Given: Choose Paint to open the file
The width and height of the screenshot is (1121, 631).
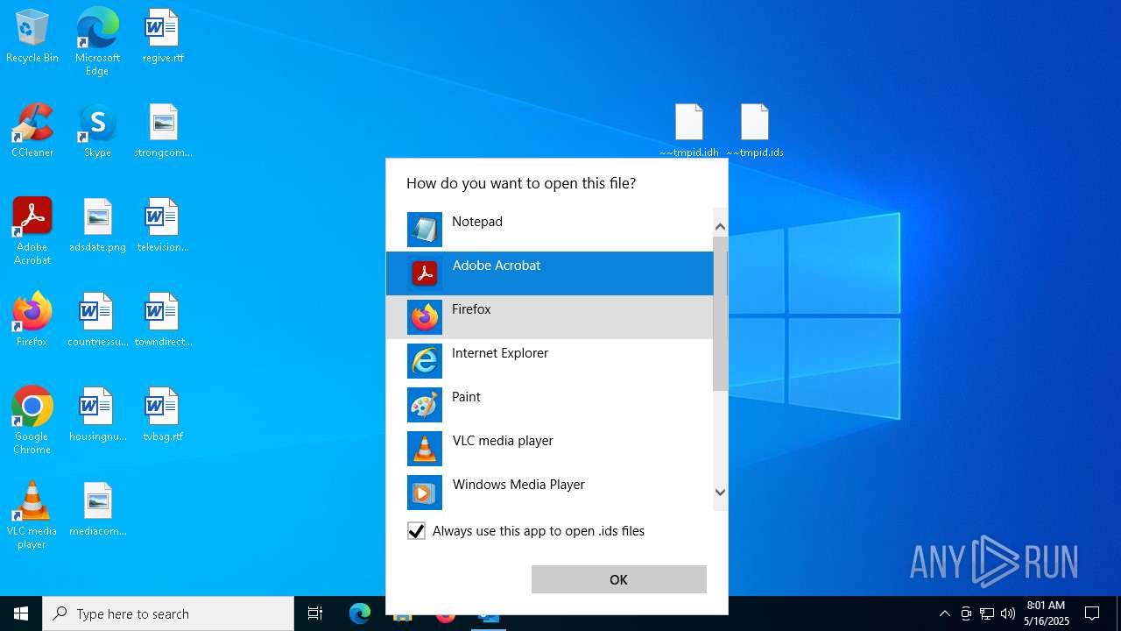Looking at the screenshot, I should (550, 405).
